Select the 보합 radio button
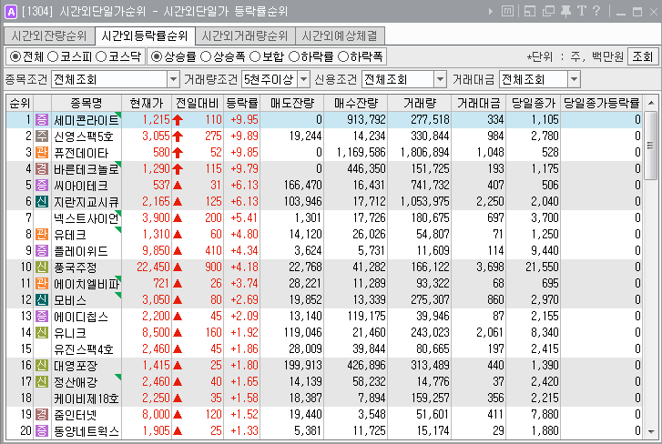 coord(255,56)
